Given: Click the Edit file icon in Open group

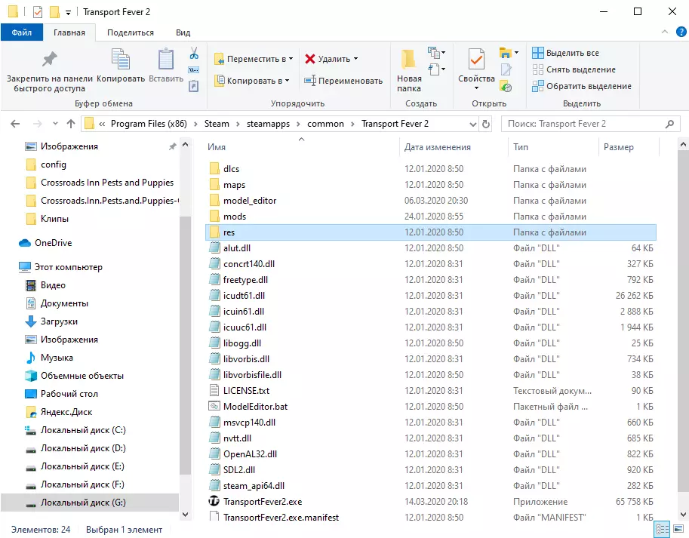Looking at the screenshot, I should coord(506,69).
